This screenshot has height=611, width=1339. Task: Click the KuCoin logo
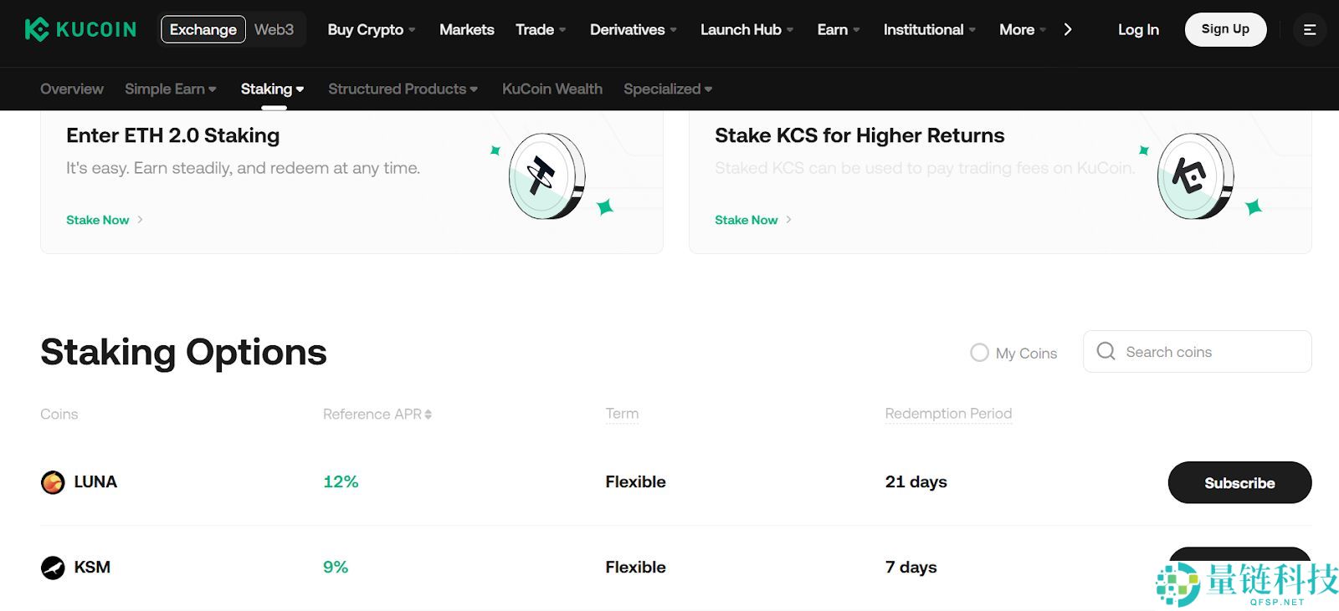(80, 29)
